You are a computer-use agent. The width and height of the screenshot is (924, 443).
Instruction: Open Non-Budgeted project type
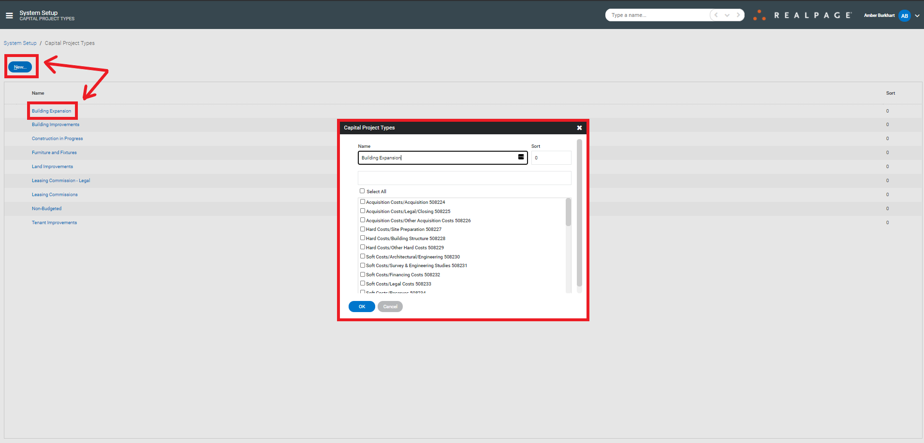[47, 209]
